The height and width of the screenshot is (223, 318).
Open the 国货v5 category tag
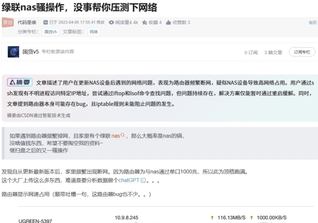coord(51,32)
